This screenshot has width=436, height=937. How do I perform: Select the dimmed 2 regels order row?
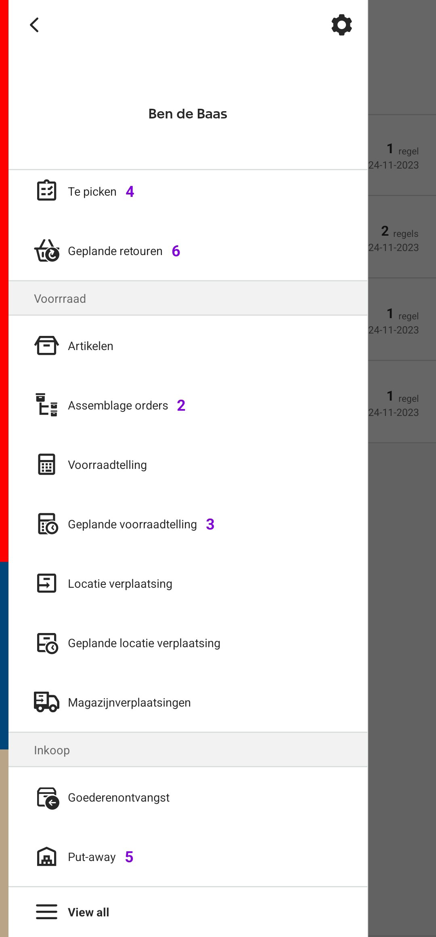pos(402,237)
